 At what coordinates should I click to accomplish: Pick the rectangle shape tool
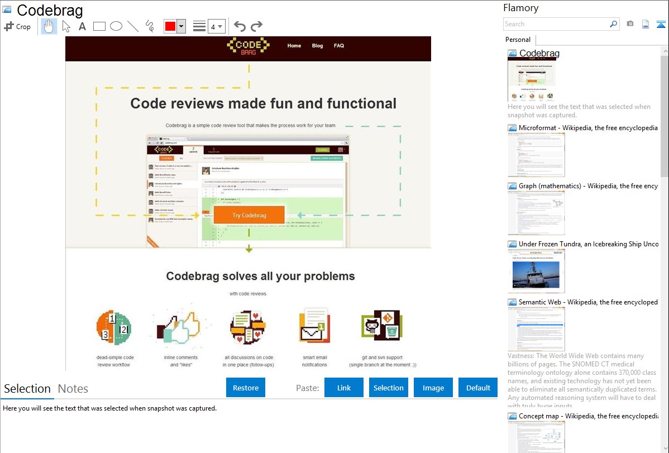pos(99,26)
